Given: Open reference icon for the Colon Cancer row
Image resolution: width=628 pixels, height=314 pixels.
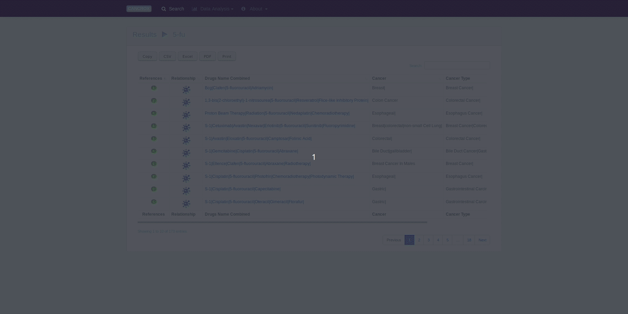Looking at the screenshot, I should pos(154,101).
